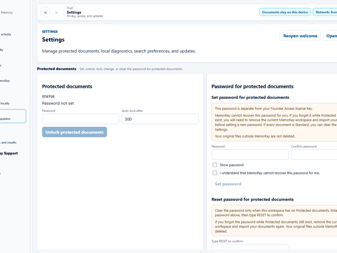Click Manage protected documents description text

coord(119,51)
